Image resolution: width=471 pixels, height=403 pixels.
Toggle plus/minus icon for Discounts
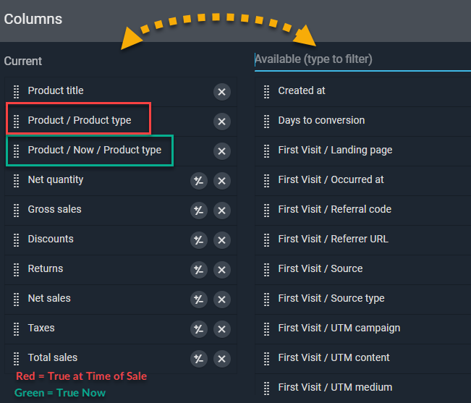(198, 240)
